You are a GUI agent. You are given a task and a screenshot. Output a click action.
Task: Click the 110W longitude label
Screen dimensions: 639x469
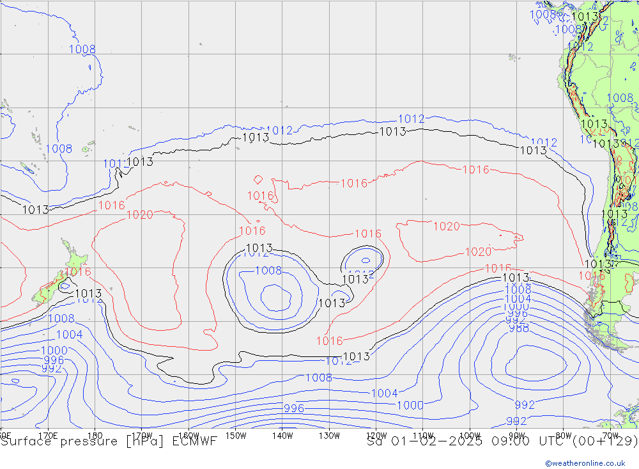click(x=423, y=435)
